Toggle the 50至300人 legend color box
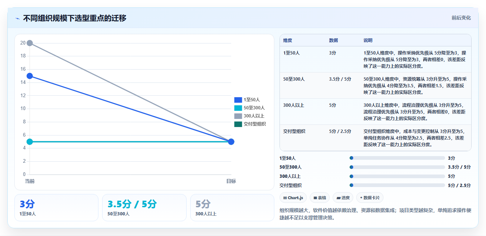Viewport: 486px width, 236px height. pos(238,108)
